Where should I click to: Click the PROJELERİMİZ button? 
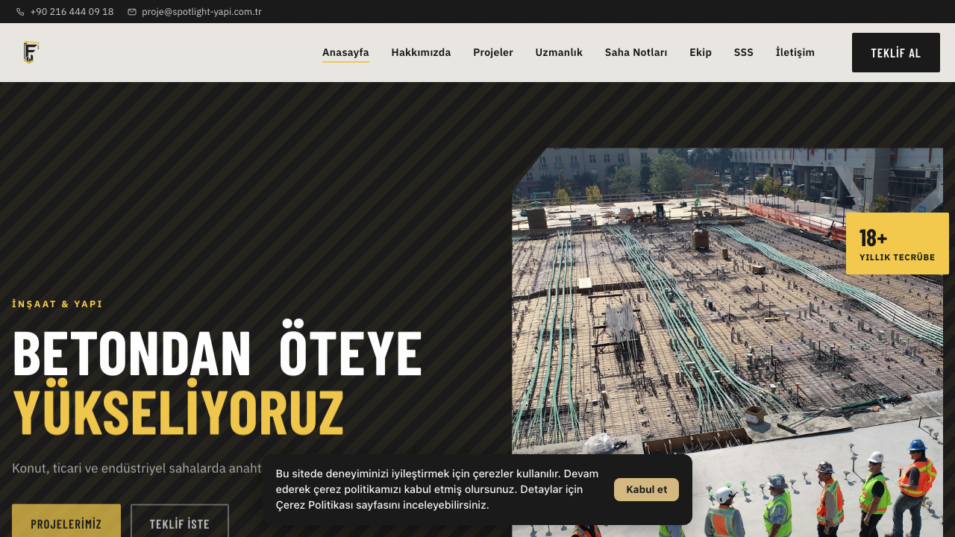66,524
